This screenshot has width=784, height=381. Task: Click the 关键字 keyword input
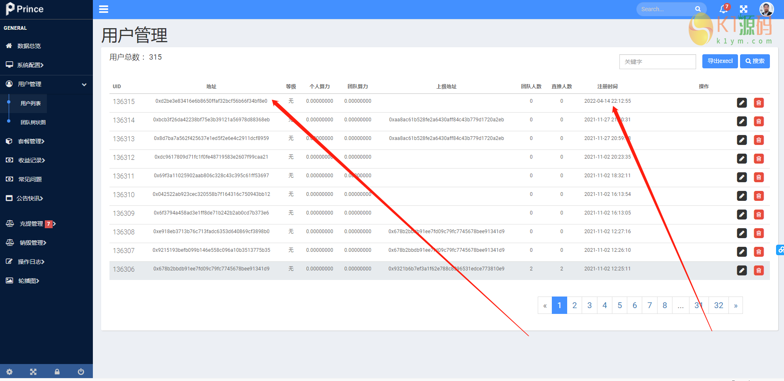point(658,62)
